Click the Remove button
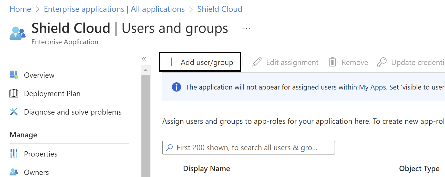Screen dimensions: 445x177 click(348, 62)
